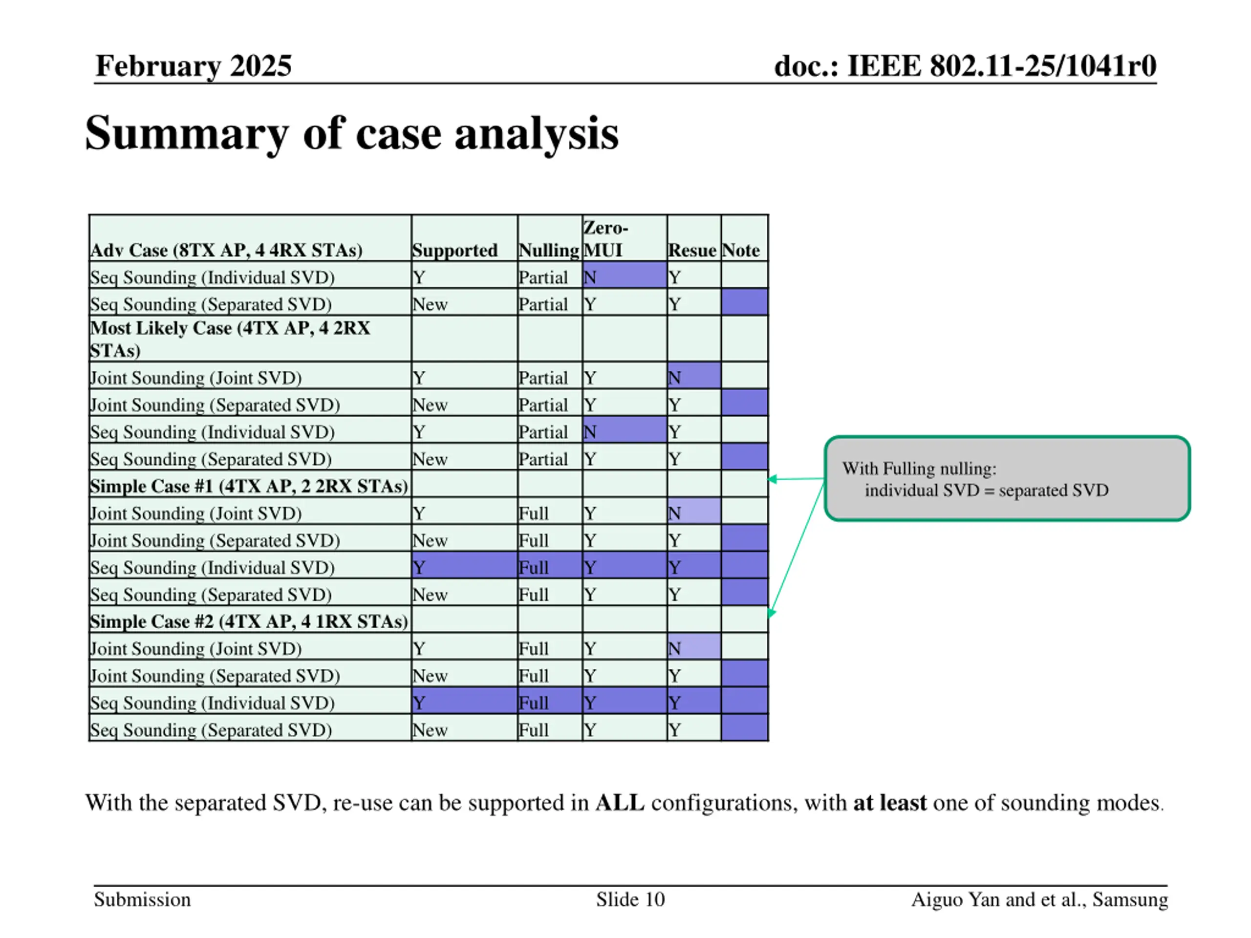Click the 'Slide 10' footer label
Image resolution: width=1251 pixels, height=938 pixels.
[630, 899]
